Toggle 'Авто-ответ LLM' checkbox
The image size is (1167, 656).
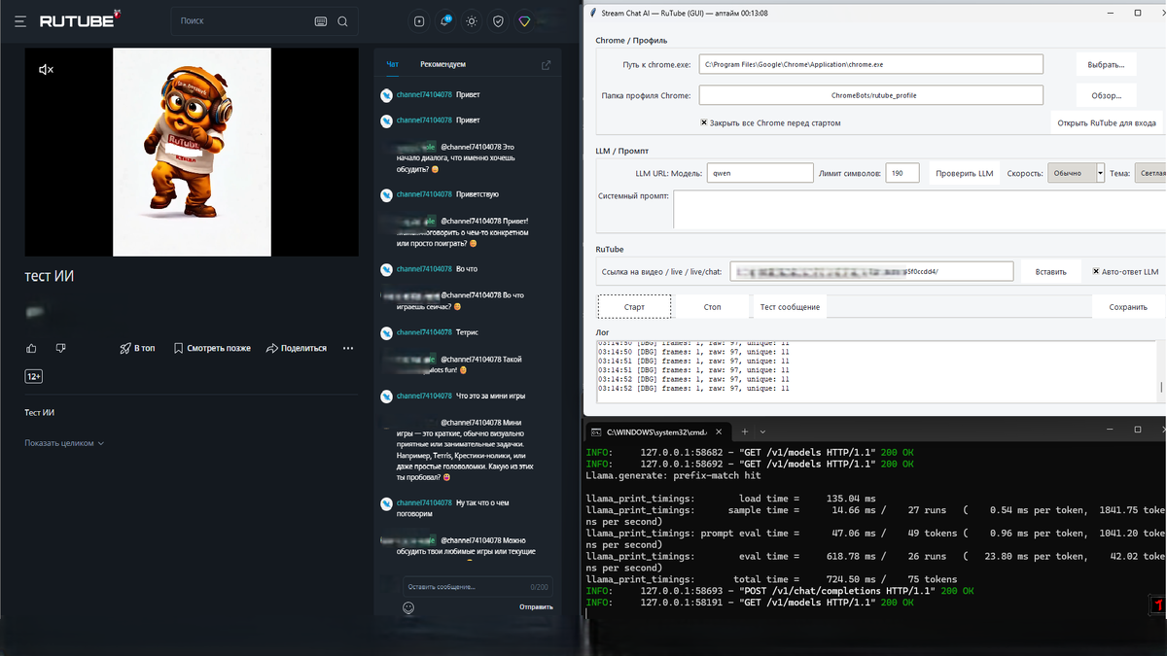tap(1096, 272)
